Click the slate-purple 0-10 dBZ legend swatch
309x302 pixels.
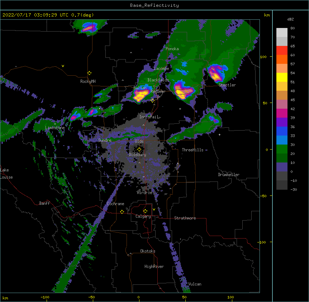(x=282, y=167)
